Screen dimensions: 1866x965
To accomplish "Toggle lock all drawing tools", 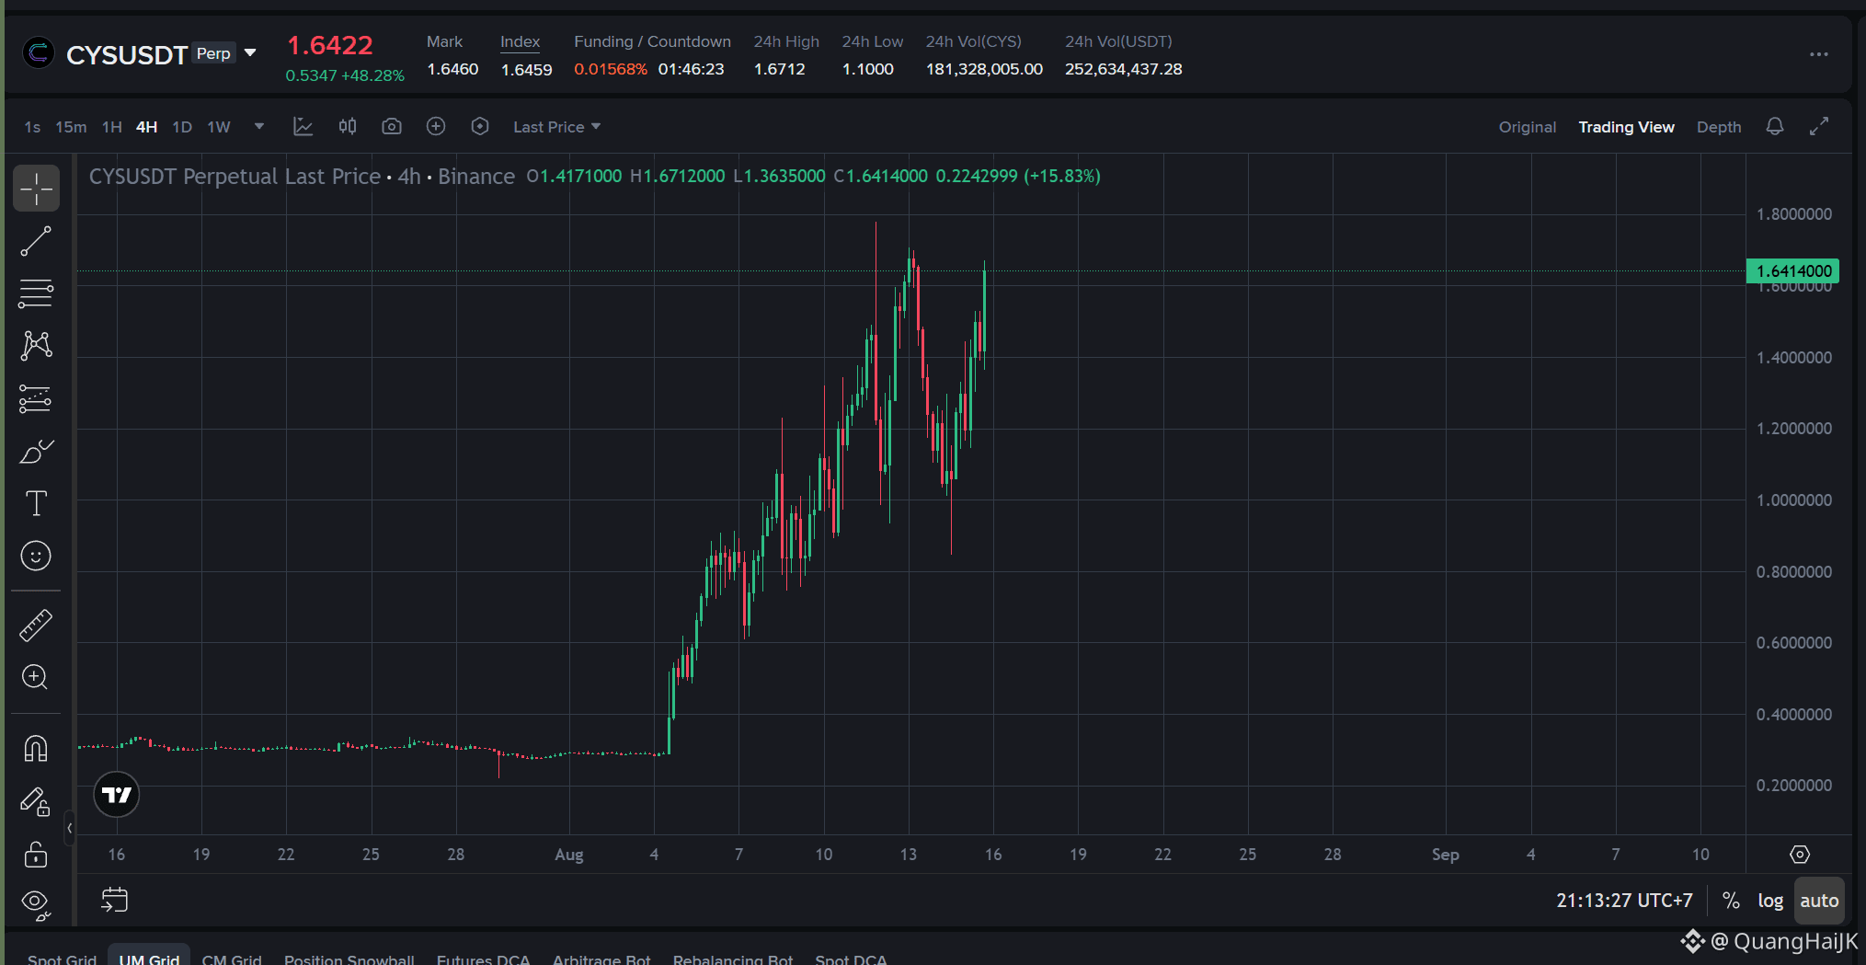I will click(36, 854).
